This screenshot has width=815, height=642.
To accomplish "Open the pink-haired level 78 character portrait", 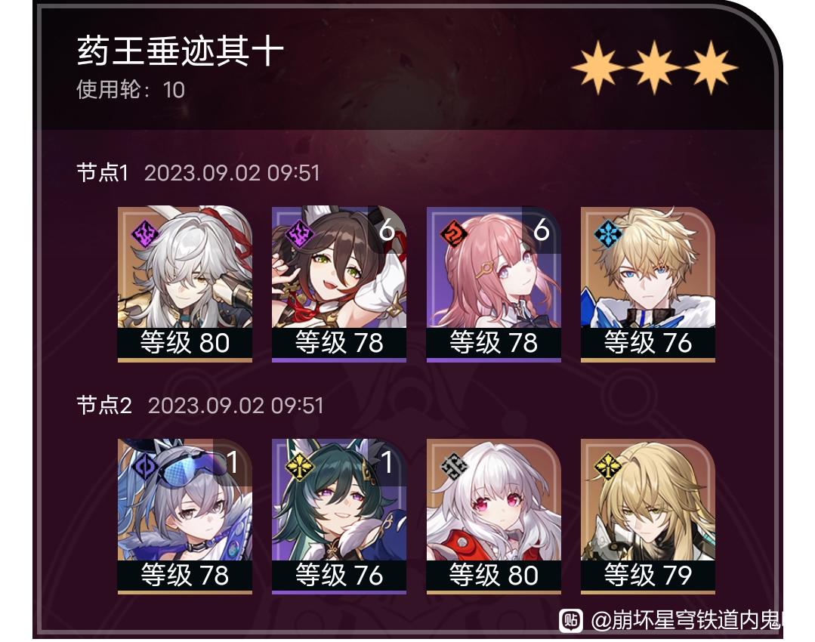I will [494, 284].
